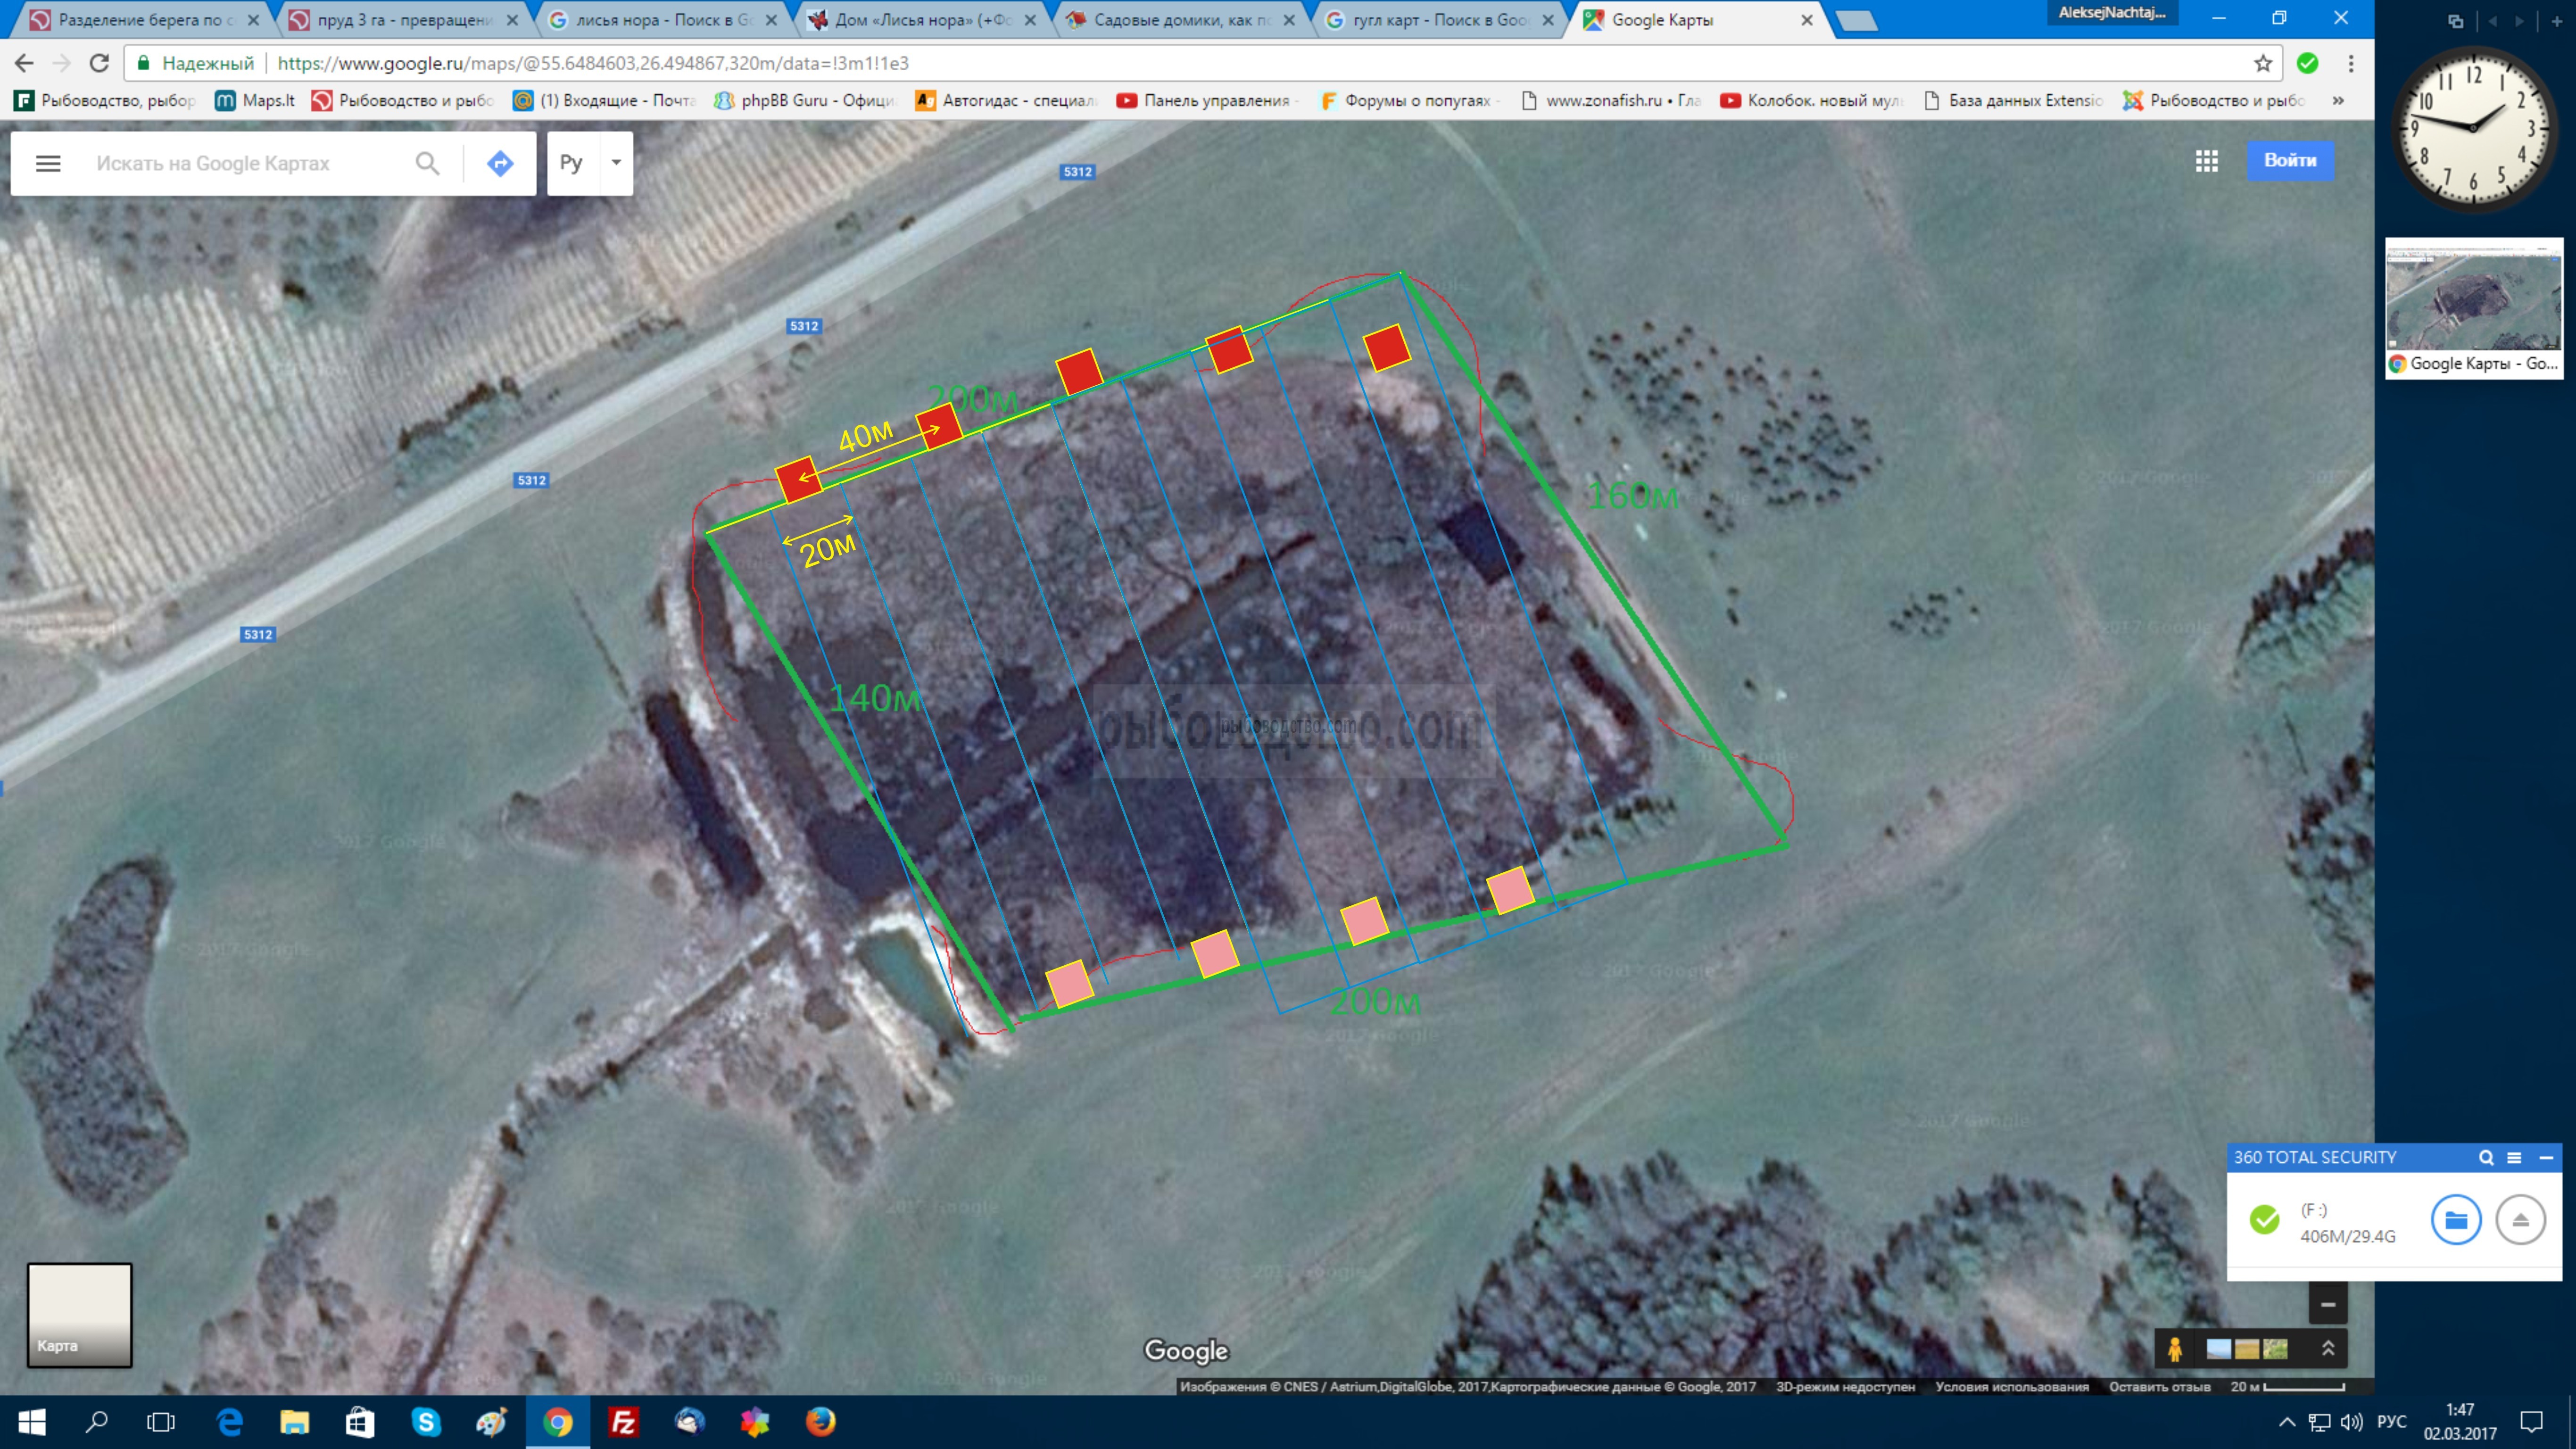Image resolution: width=2576 pixels, height=1449 pixels.
Task: Switch to the 'Садовые домики' tab
Action: pyautogui.click(x=1180, y=20)
